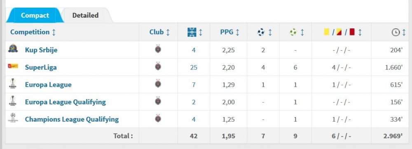412x149 pixels.
Task: Click the SuperLiga competition logo
Action: point(13,66)
